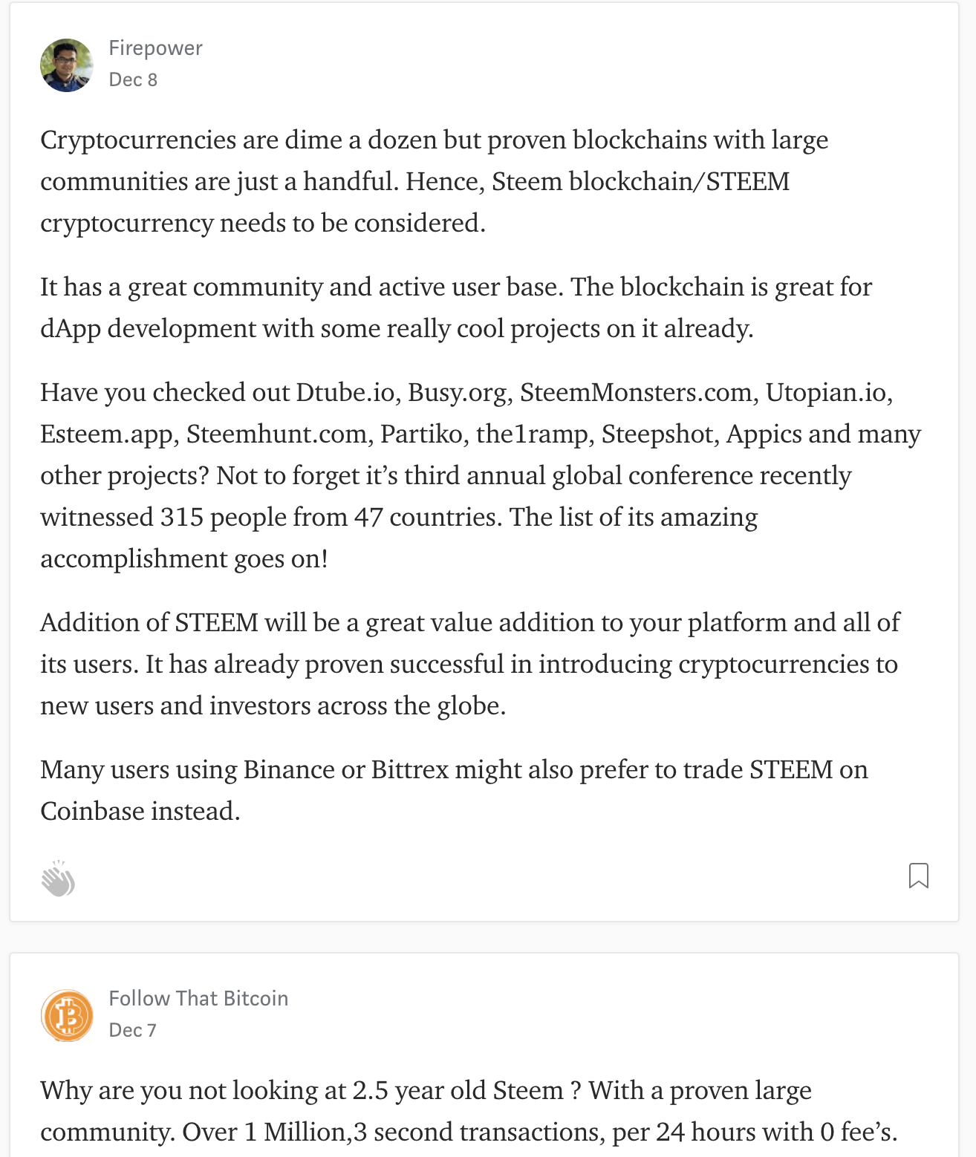Click the line starting "community. Over 1 Million"
The width and height of the screenshot is (976, 1157).
point(469,1132)
